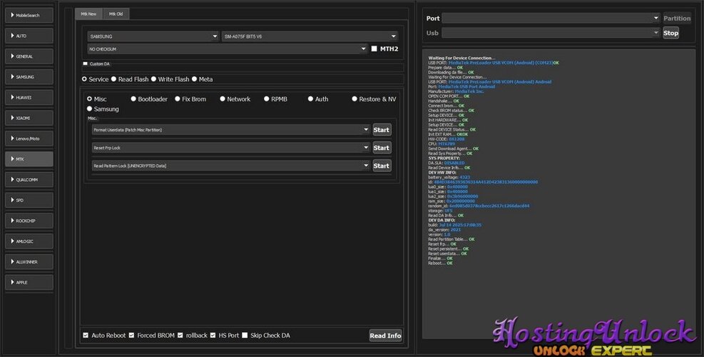
Task: Select the Write Flash radio option
Action: click(153, 79)
